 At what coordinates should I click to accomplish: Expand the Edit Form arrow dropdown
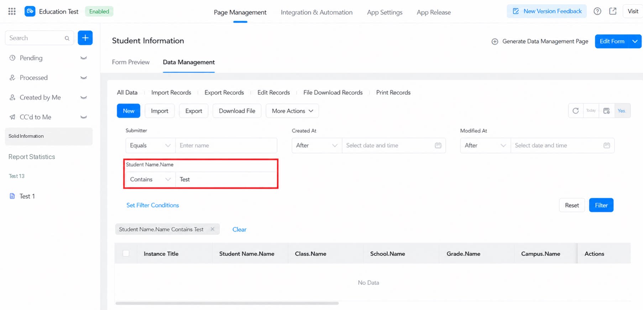635,41
